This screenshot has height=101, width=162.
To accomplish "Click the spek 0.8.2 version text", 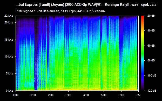I will point(148,5).
